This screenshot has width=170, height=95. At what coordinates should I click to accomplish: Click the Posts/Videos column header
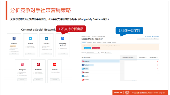[x=142, y=58]
